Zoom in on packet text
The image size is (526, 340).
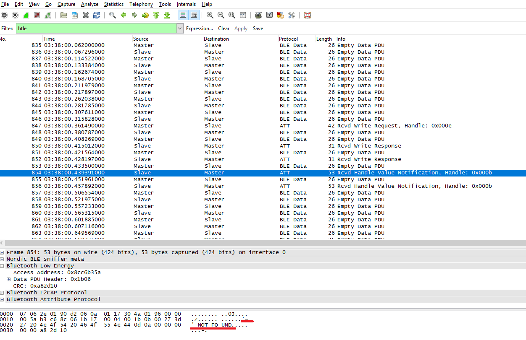pyautogui.click(x=210, y=15)
